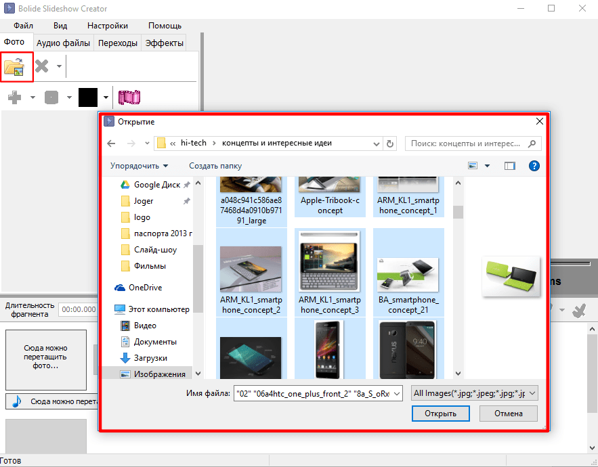Open the file name history dropdown
Screen dimensions: 598x467
[397, 393]
